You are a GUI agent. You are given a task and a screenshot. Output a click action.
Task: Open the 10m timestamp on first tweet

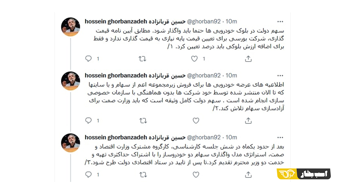coord(231,22)
